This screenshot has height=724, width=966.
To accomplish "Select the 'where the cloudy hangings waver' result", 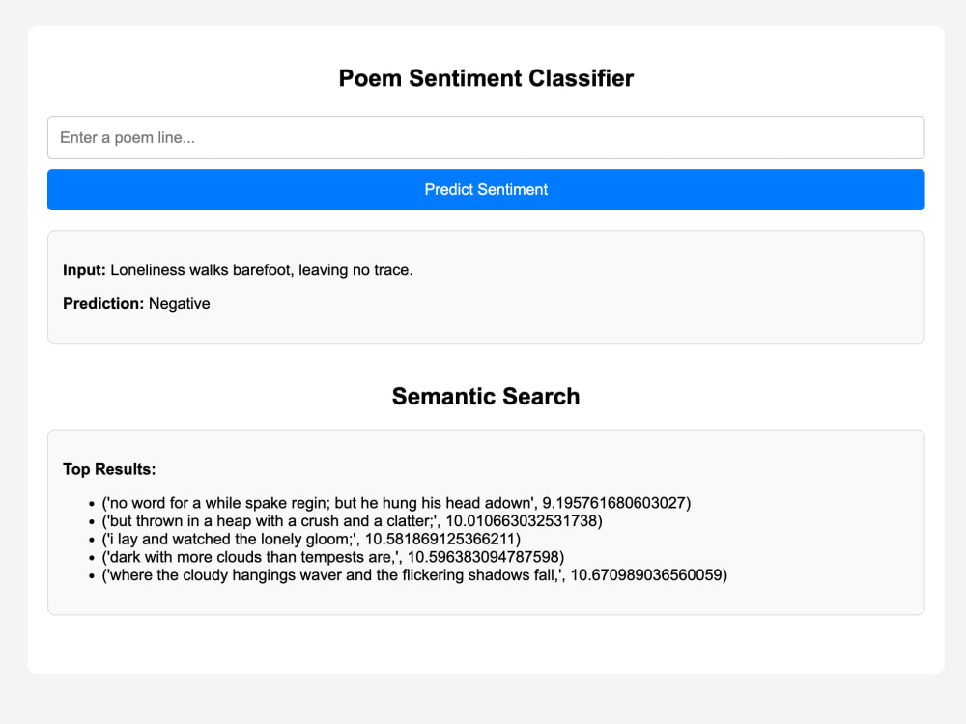I will click(x=414, y=575).
